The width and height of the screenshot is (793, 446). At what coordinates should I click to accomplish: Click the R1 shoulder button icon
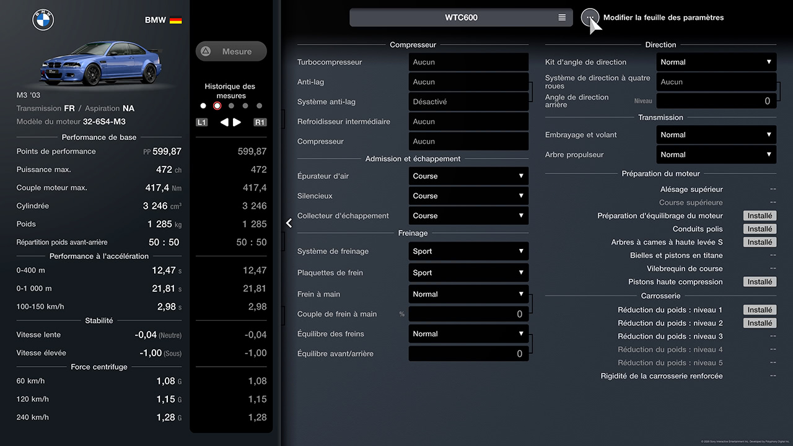point(260,123)
